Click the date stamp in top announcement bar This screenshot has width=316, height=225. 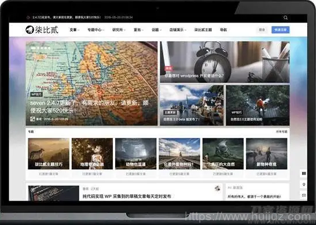coord(119,17)
